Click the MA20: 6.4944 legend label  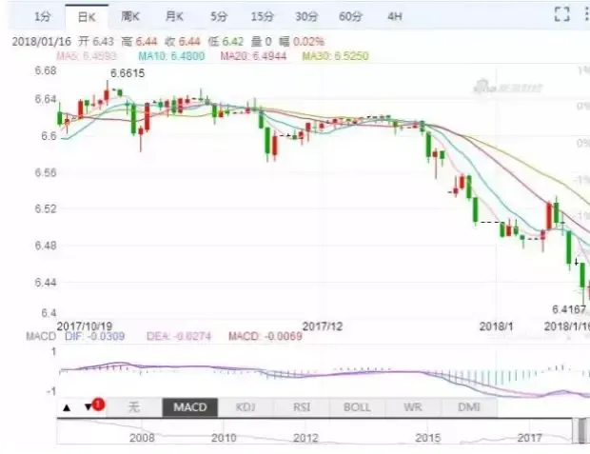[253, 56]
